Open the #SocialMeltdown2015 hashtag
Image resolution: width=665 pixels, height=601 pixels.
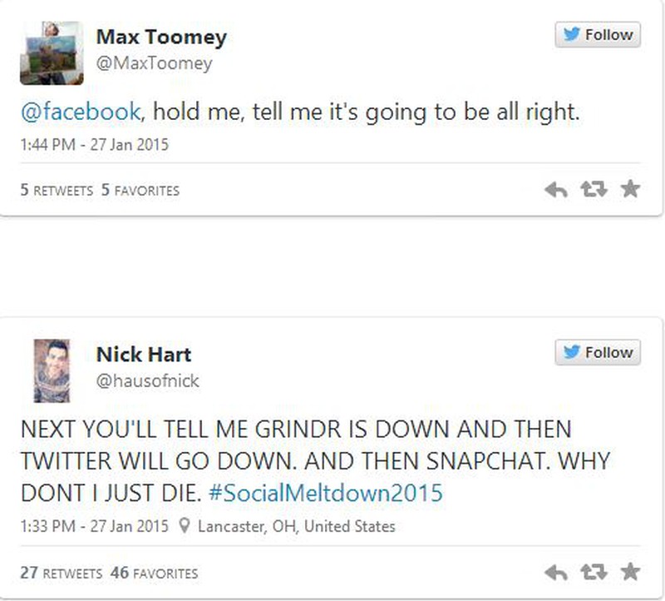point(324,493)
